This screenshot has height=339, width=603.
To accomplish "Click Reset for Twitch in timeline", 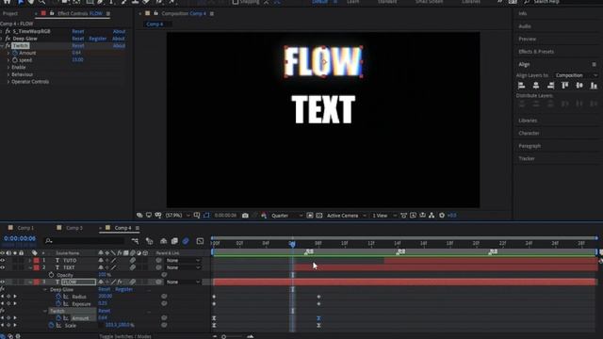I will pyautogui.click(x=105, y=311).
